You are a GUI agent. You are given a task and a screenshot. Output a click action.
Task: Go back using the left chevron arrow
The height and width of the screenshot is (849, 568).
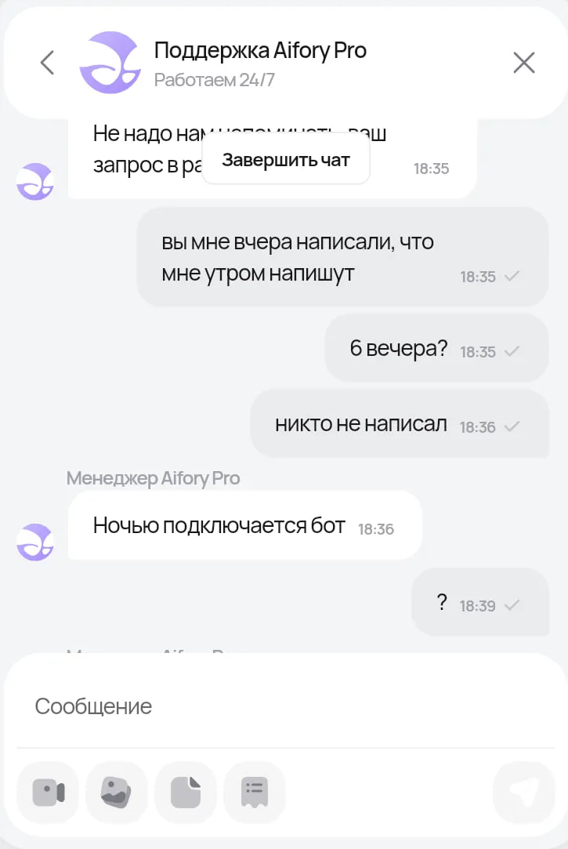coord(48,62)
